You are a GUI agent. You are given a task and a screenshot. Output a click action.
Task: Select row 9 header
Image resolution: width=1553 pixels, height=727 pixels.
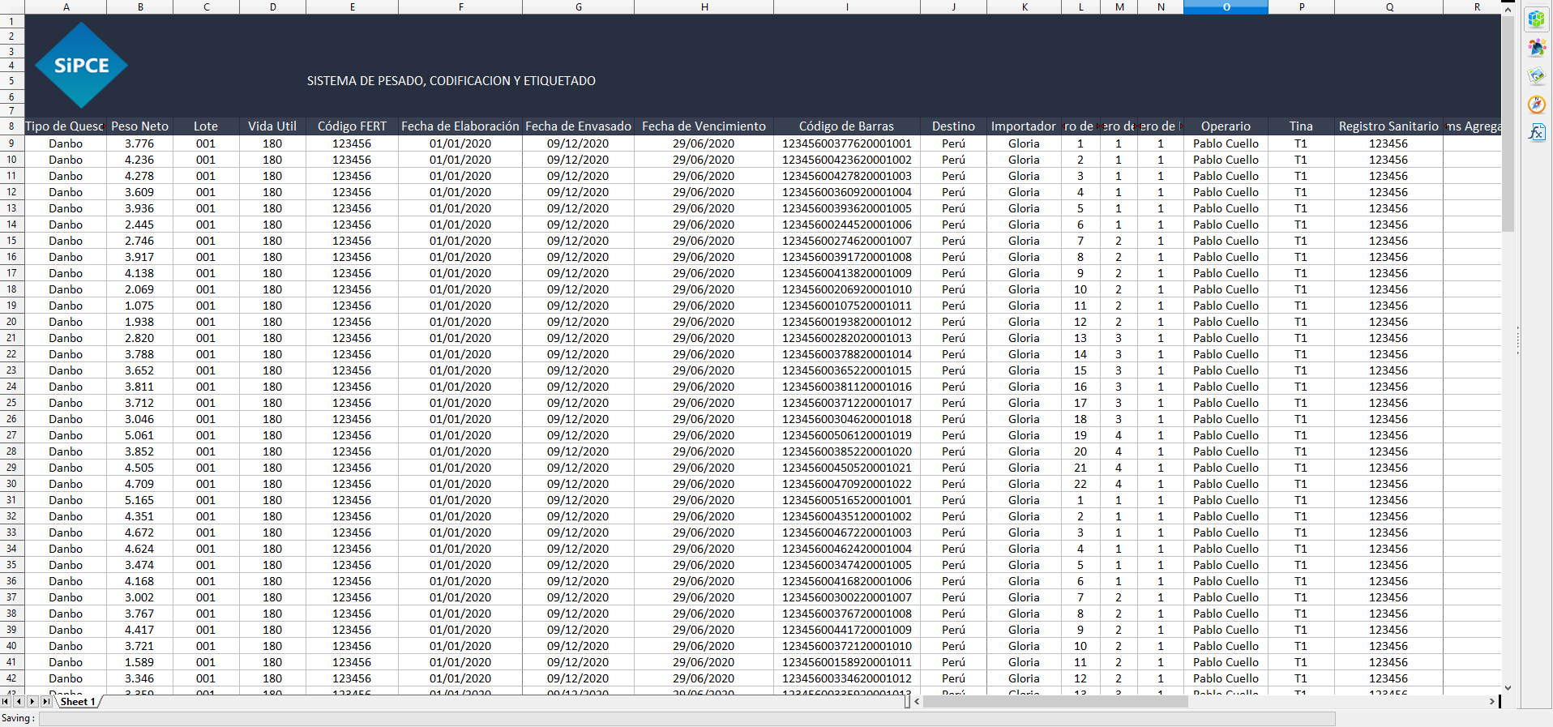(12, 143)
